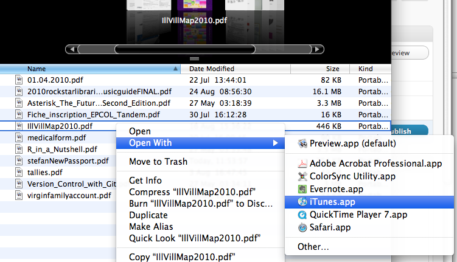Click the iTunes.app icon

point(302,202)
